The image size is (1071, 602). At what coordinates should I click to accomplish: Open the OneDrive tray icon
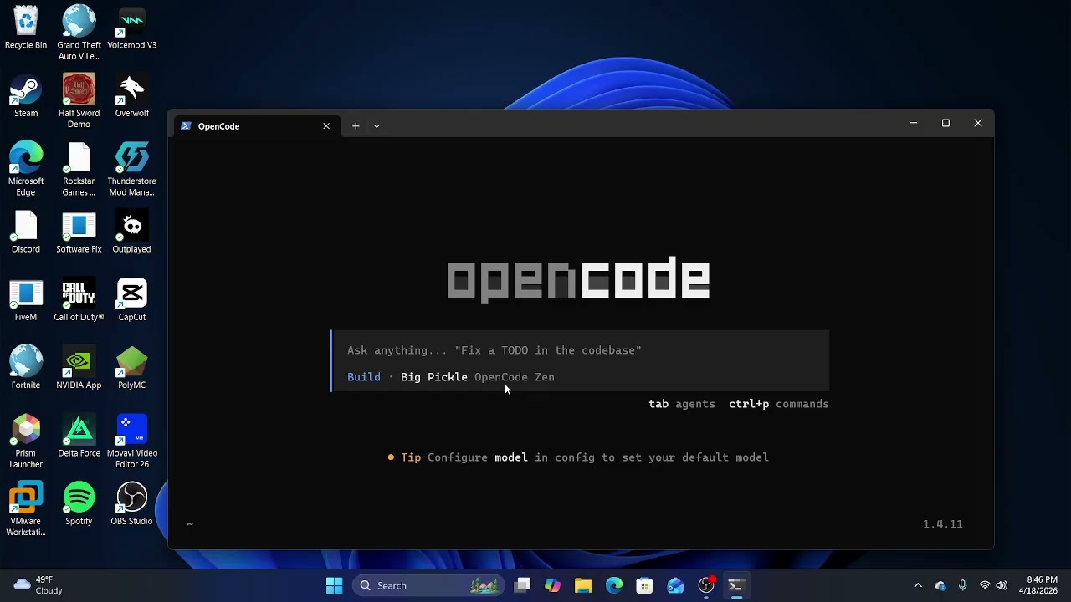coord(940,585)
